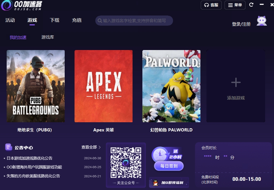Click the magnifier search icon
274x190 pixels.
(100, 21)
